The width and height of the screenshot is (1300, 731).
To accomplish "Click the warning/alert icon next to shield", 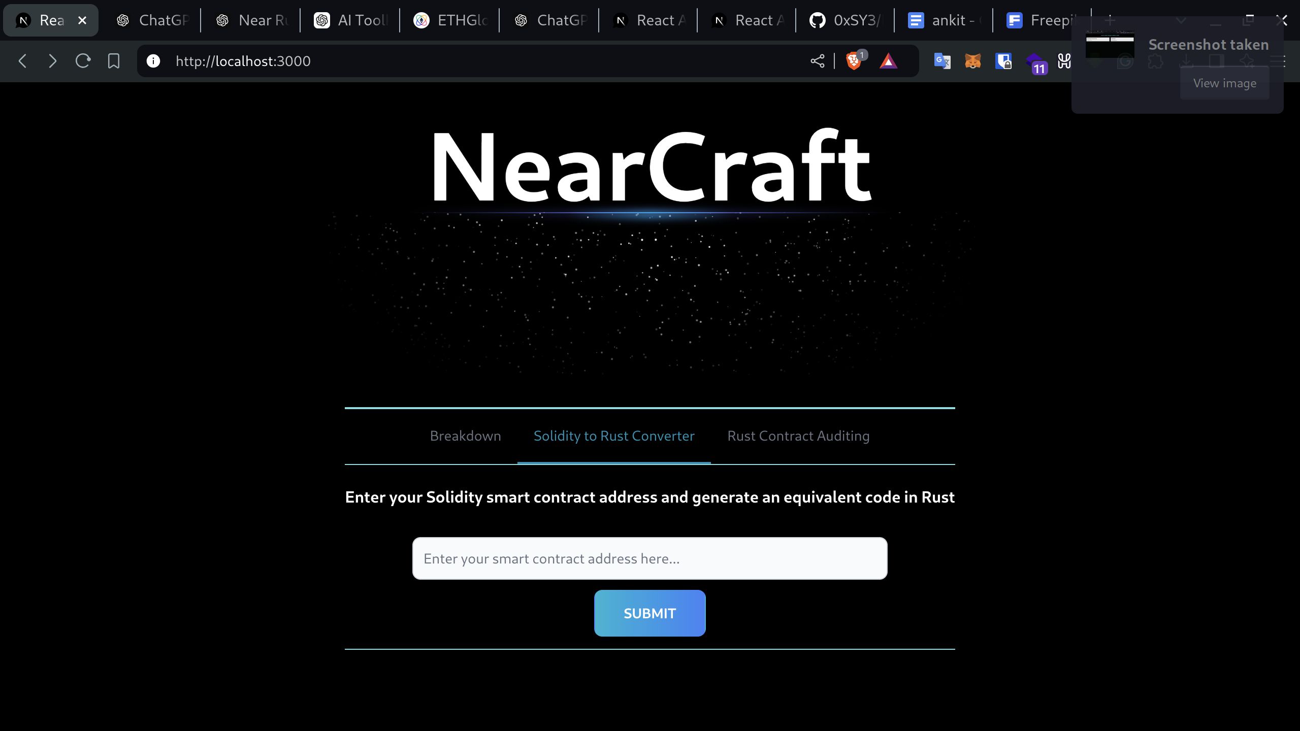I will (888, 61).
